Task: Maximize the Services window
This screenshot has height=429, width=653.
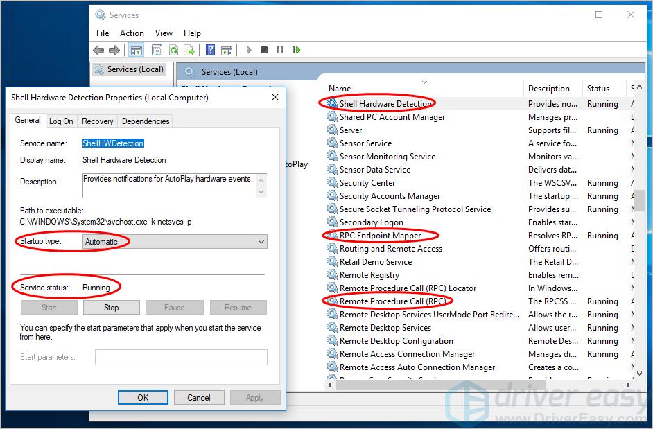Action: point(599,15)
